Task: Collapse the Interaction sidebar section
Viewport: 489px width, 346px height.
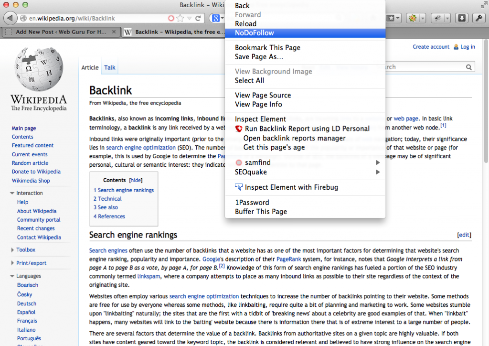Action: coord(12,193)
